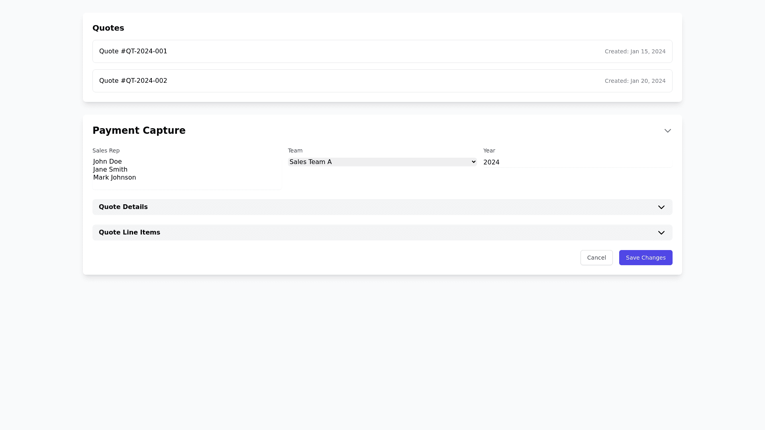Click the Created Jan 15, 2024 date

pyautogui.click(x=635, y=51)
